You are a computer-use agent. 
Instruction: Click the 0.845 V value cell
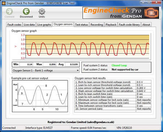pyautogui.click(x=143, y=91)
